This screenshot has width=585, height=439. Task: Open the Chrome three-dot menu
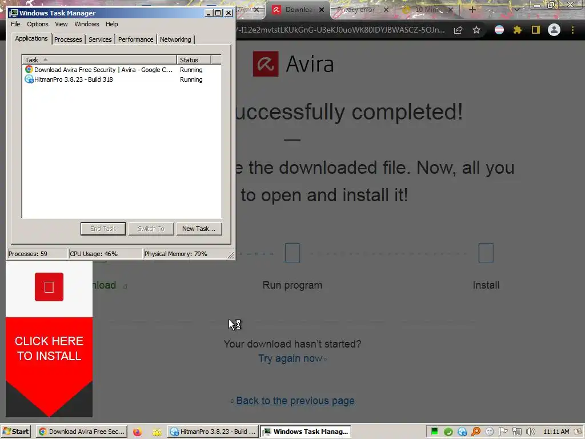click(572, 30)
